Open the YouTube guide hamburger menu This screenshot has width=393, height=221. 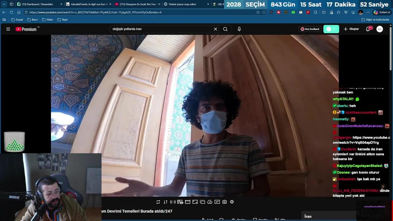[x=8, y=29]
